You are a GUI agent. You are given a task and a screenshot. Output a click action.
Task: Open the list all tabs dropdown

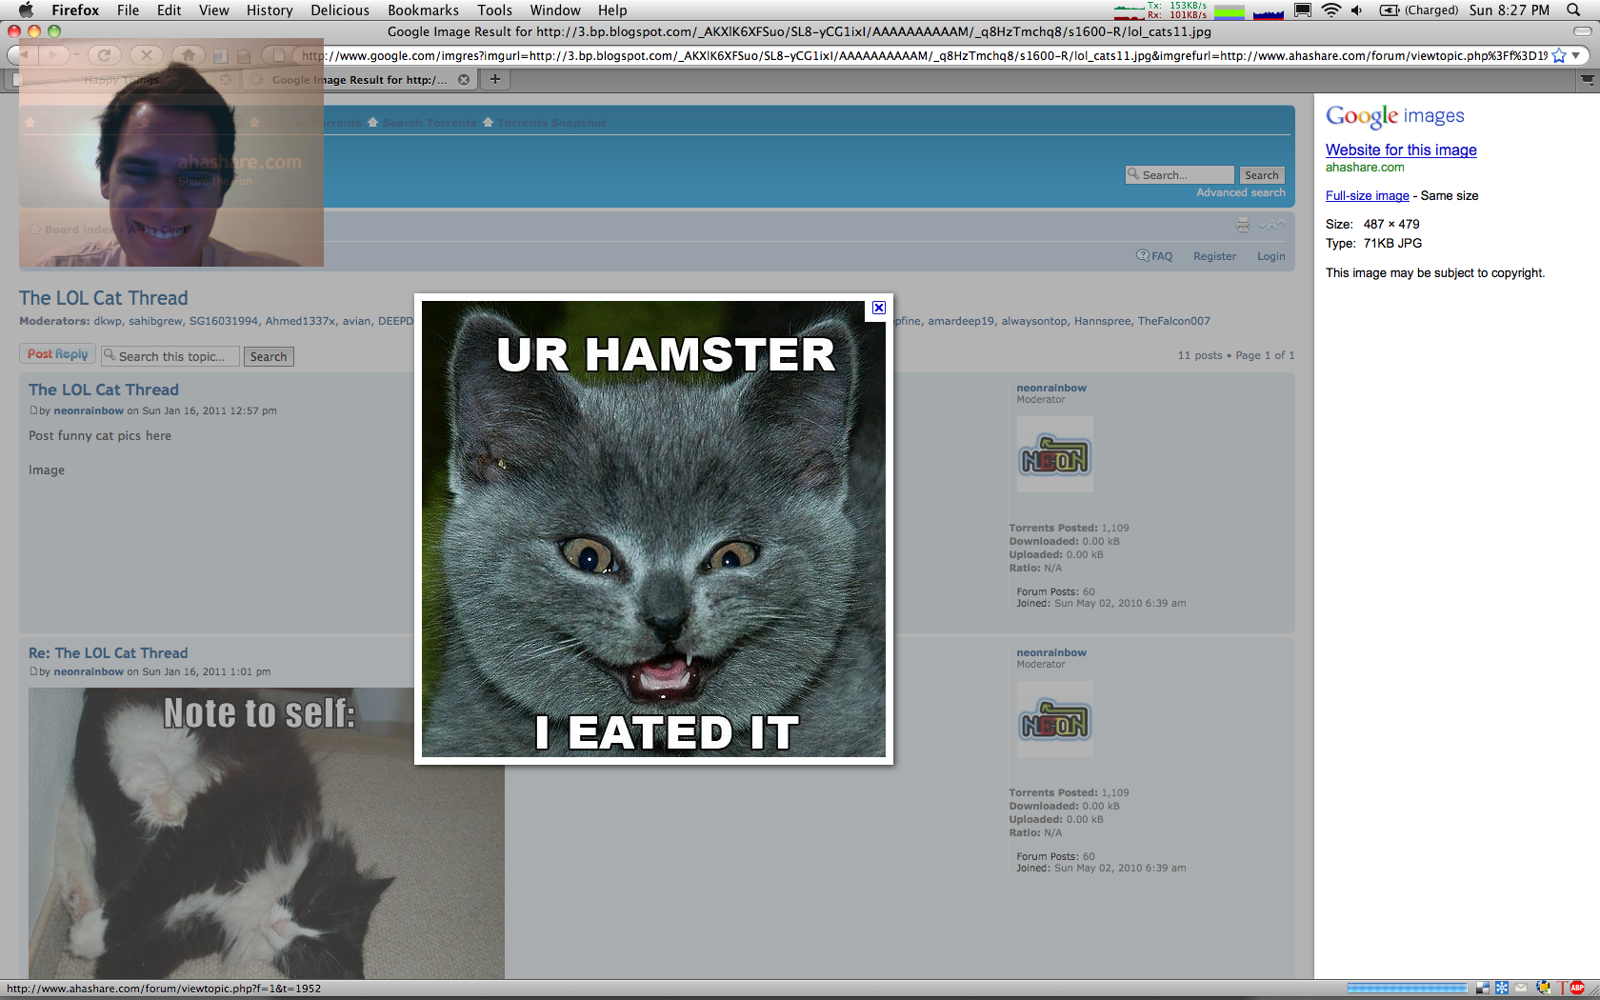pos(1587,80)
